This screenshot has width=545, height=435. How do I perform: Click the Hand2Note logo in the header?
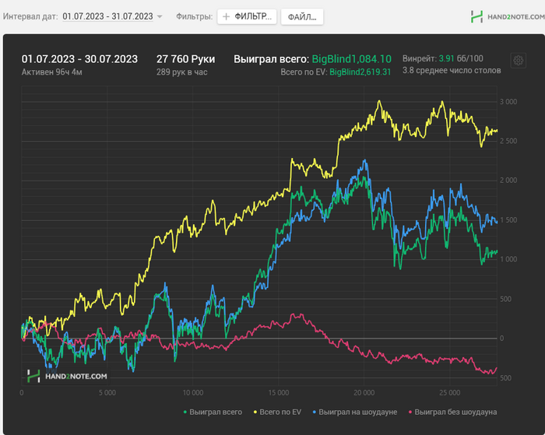(x=508, y=16)
